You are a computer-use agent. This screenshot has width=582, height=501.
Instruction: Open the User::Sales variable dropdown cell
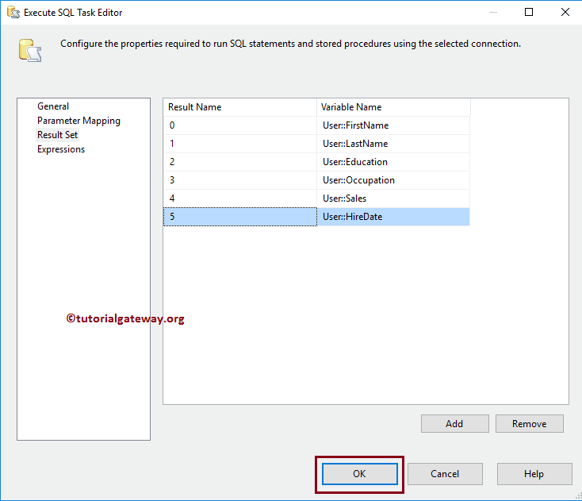(x=393, y=198)
